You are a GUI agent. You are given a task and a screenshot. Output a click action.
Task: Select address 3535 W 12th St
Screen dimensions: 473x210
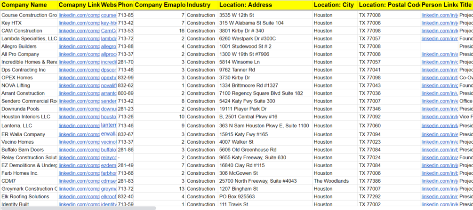265,15
